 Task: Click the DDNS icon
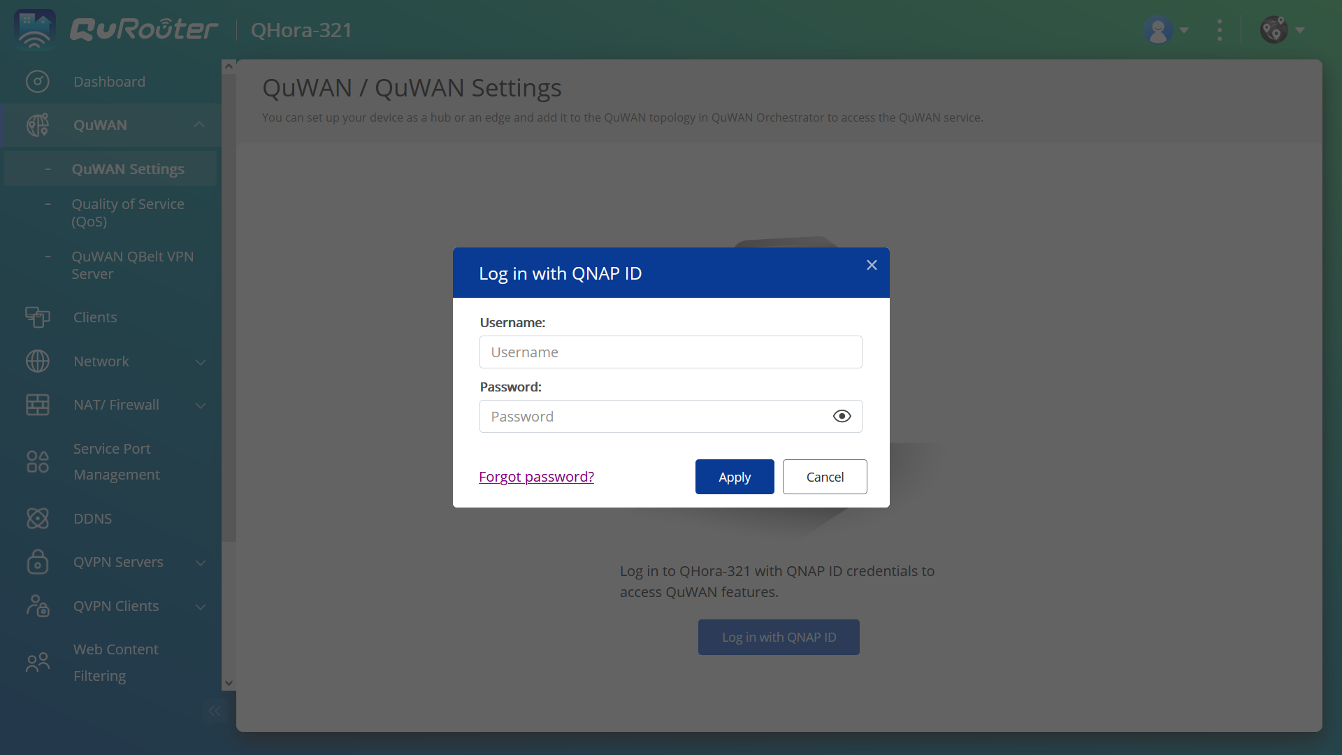[38, 519]
